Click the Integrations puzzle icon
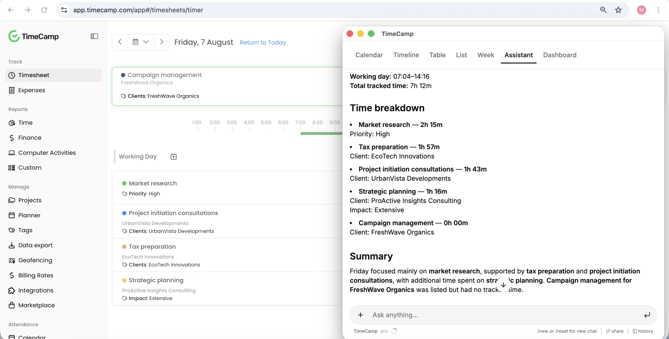 (x=12, y=290)
